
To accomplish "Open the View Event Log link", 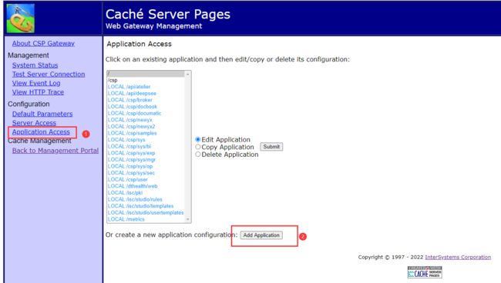I will click(36, 83).
